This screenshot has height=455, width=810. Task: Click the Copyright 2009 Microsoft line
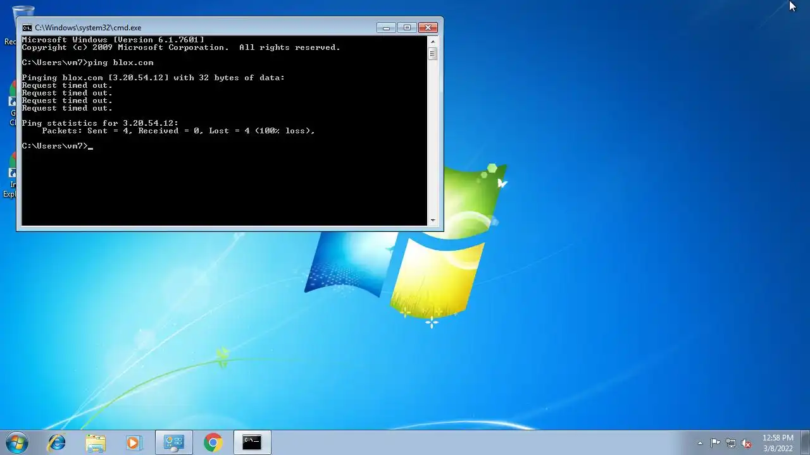tap(181, 47)
